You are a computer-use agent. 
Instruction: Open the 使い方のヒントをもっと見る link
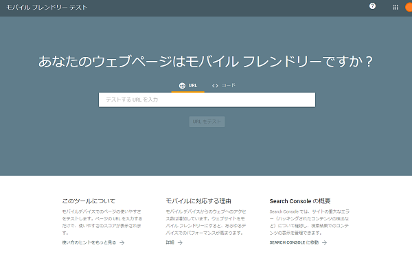click(89, 242)
